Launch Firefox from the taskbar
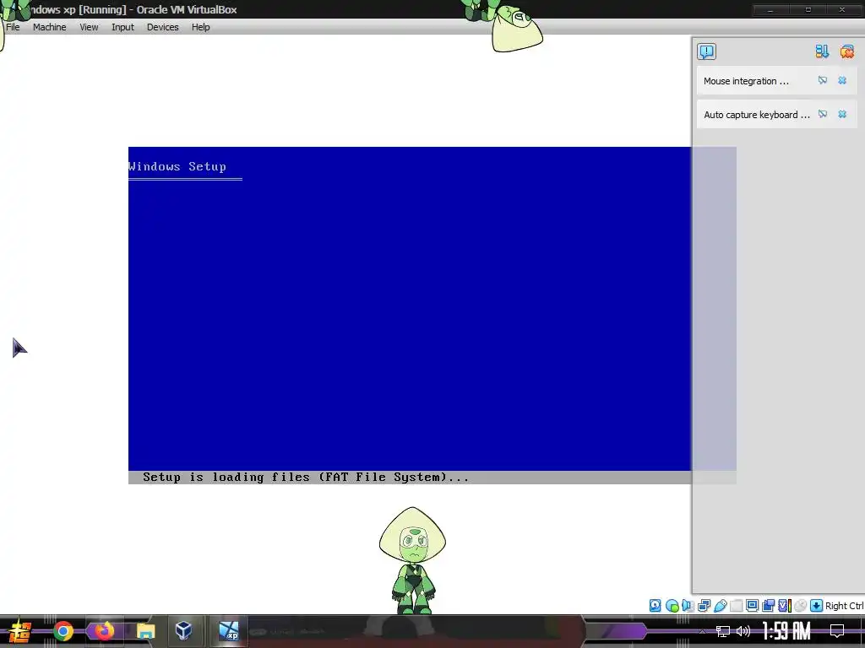This screenshot has width=865, height=648. (104, 631)
